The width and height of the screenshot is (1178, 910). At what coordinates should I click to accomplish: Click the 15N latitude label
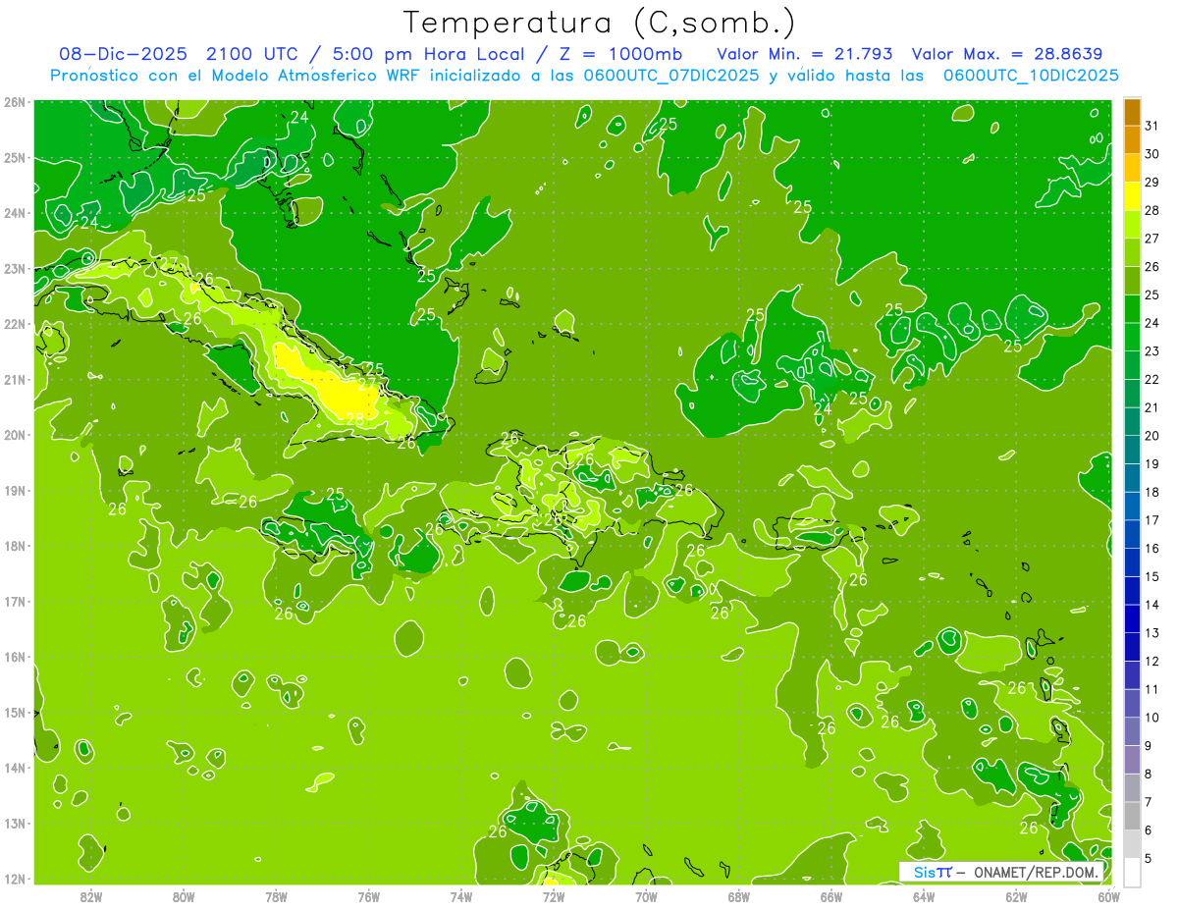(x=15, y=713)
